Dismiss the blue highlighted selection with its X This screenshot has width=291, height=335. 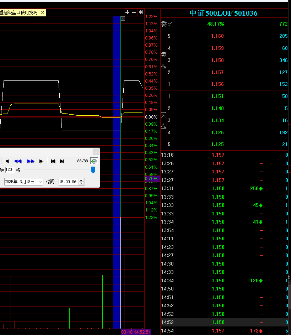(x=123, y=18)
